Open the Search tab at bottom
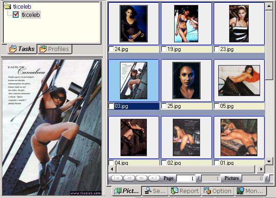The image size is (276, 198). point(155,191)
